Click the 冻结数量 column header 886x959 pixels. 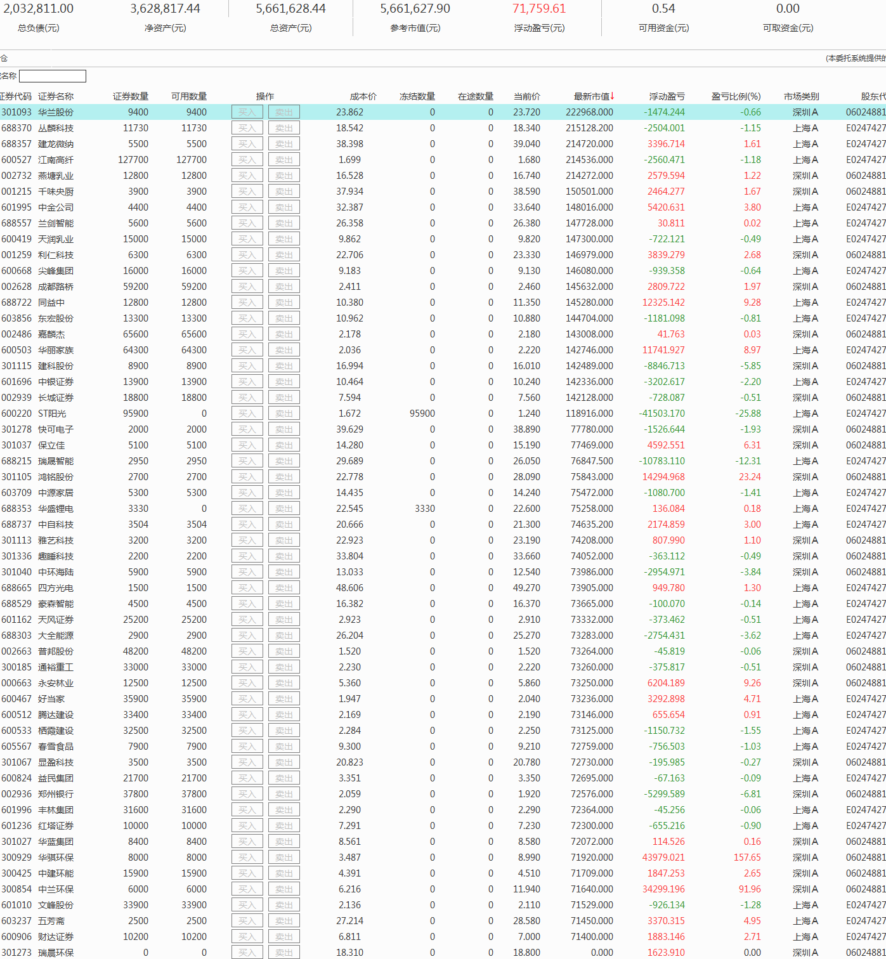click(x=417, y=96)
